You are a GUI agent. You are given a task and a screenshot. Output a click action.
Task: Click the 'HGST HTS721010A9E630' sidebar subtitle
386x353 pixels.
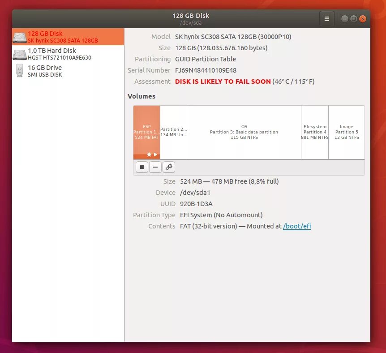coord(60,58)
